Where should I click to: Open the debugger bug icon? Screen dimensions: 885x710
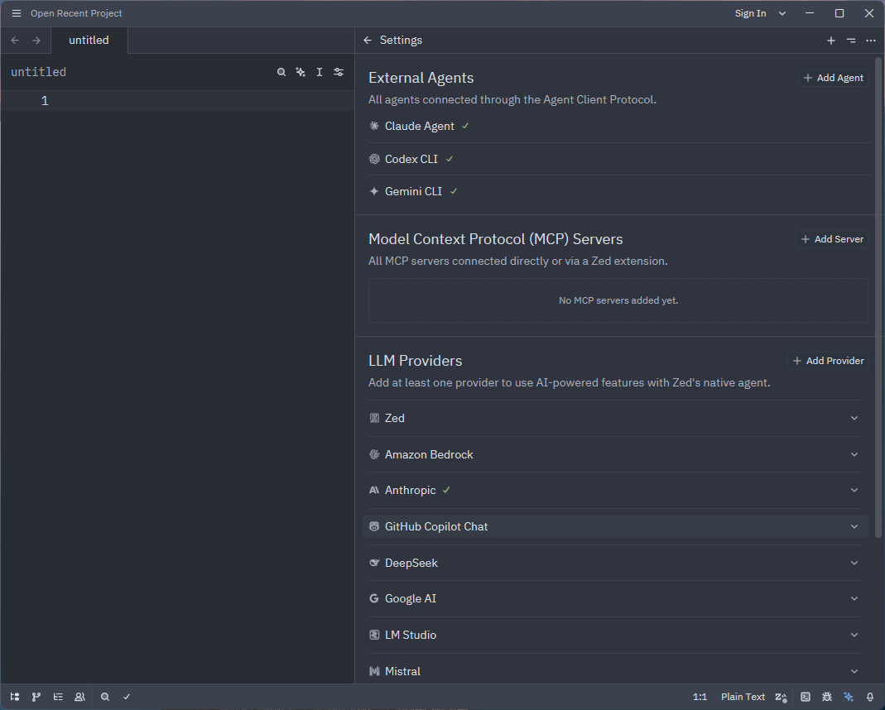827,697
